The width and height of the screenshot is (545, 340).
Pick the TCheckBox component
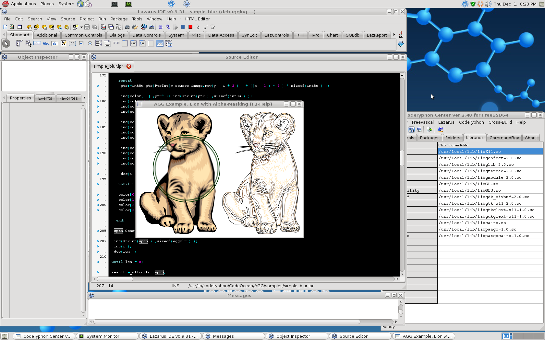coord(81,43)
